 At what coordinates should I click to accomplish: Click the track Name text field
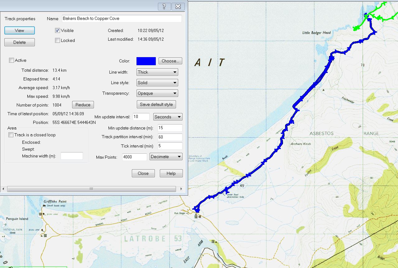[x=122, y=19]
